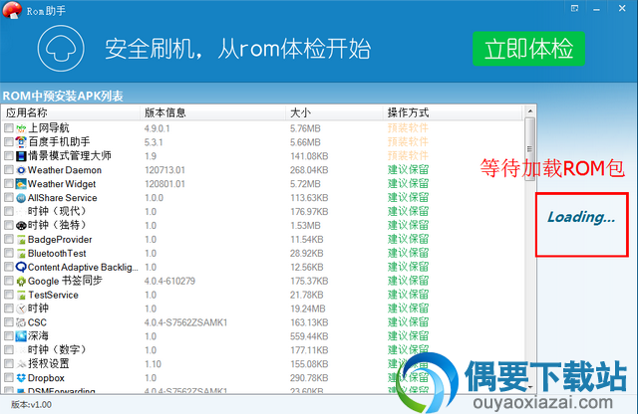The image size is (638, 414).
Task: Select the AllShare Service checkbox
Action: click(9, 197)
